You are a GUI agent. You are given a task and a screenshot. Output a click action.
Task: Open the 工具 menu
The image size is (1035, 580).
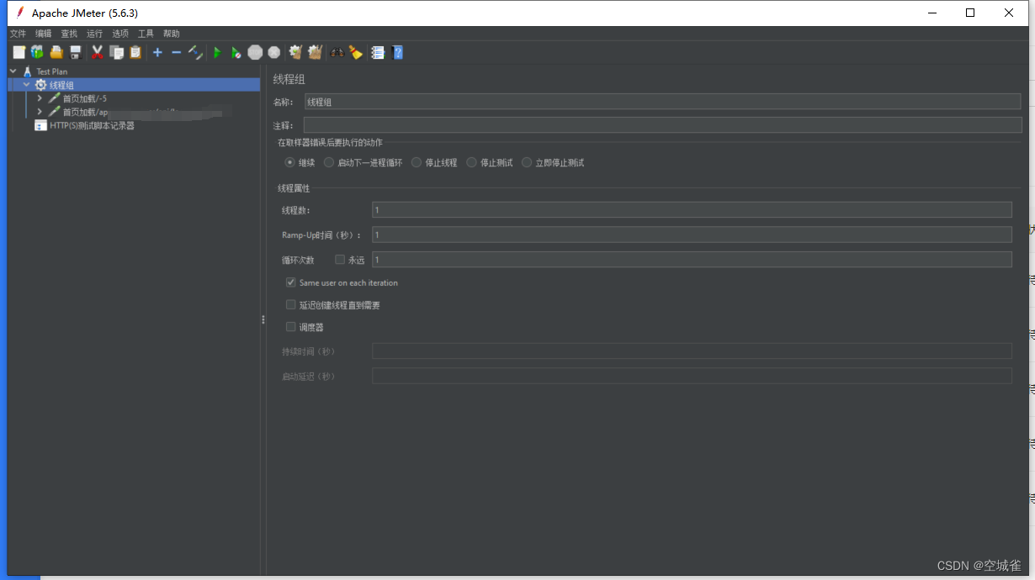tap(146, 34)
